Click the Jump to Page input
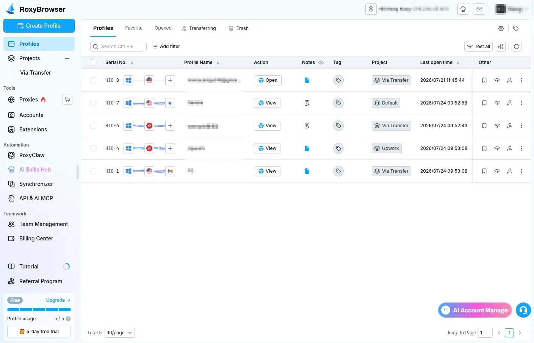Image resolution: width=534 pixels, height=343 pixels. (485, 333)
